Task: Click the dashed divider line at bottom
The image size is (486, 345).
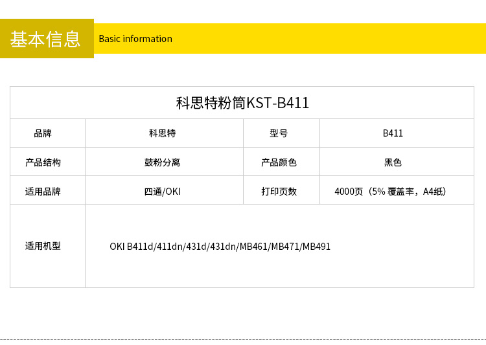Action: pyautogui.click(x=243, y=339)
